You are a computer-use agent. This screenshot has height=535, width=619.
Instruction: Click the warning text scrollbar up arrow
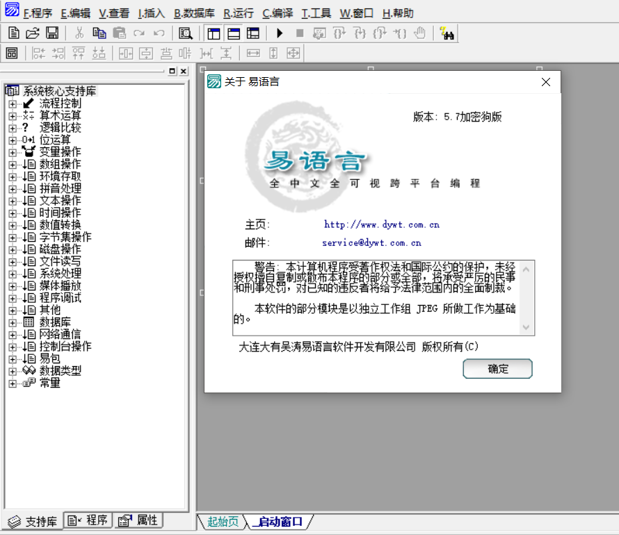click(x=526, y=270)
